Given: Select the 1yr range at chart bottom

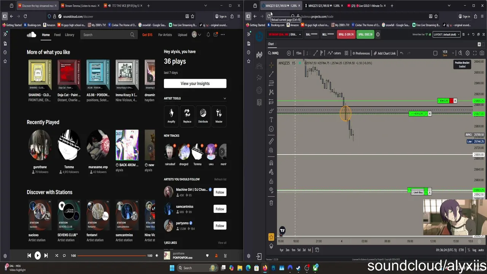Looking at the screenshot, I should click(282, 250).
